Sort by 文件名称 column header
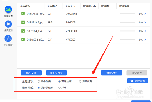 coord(31,6)
